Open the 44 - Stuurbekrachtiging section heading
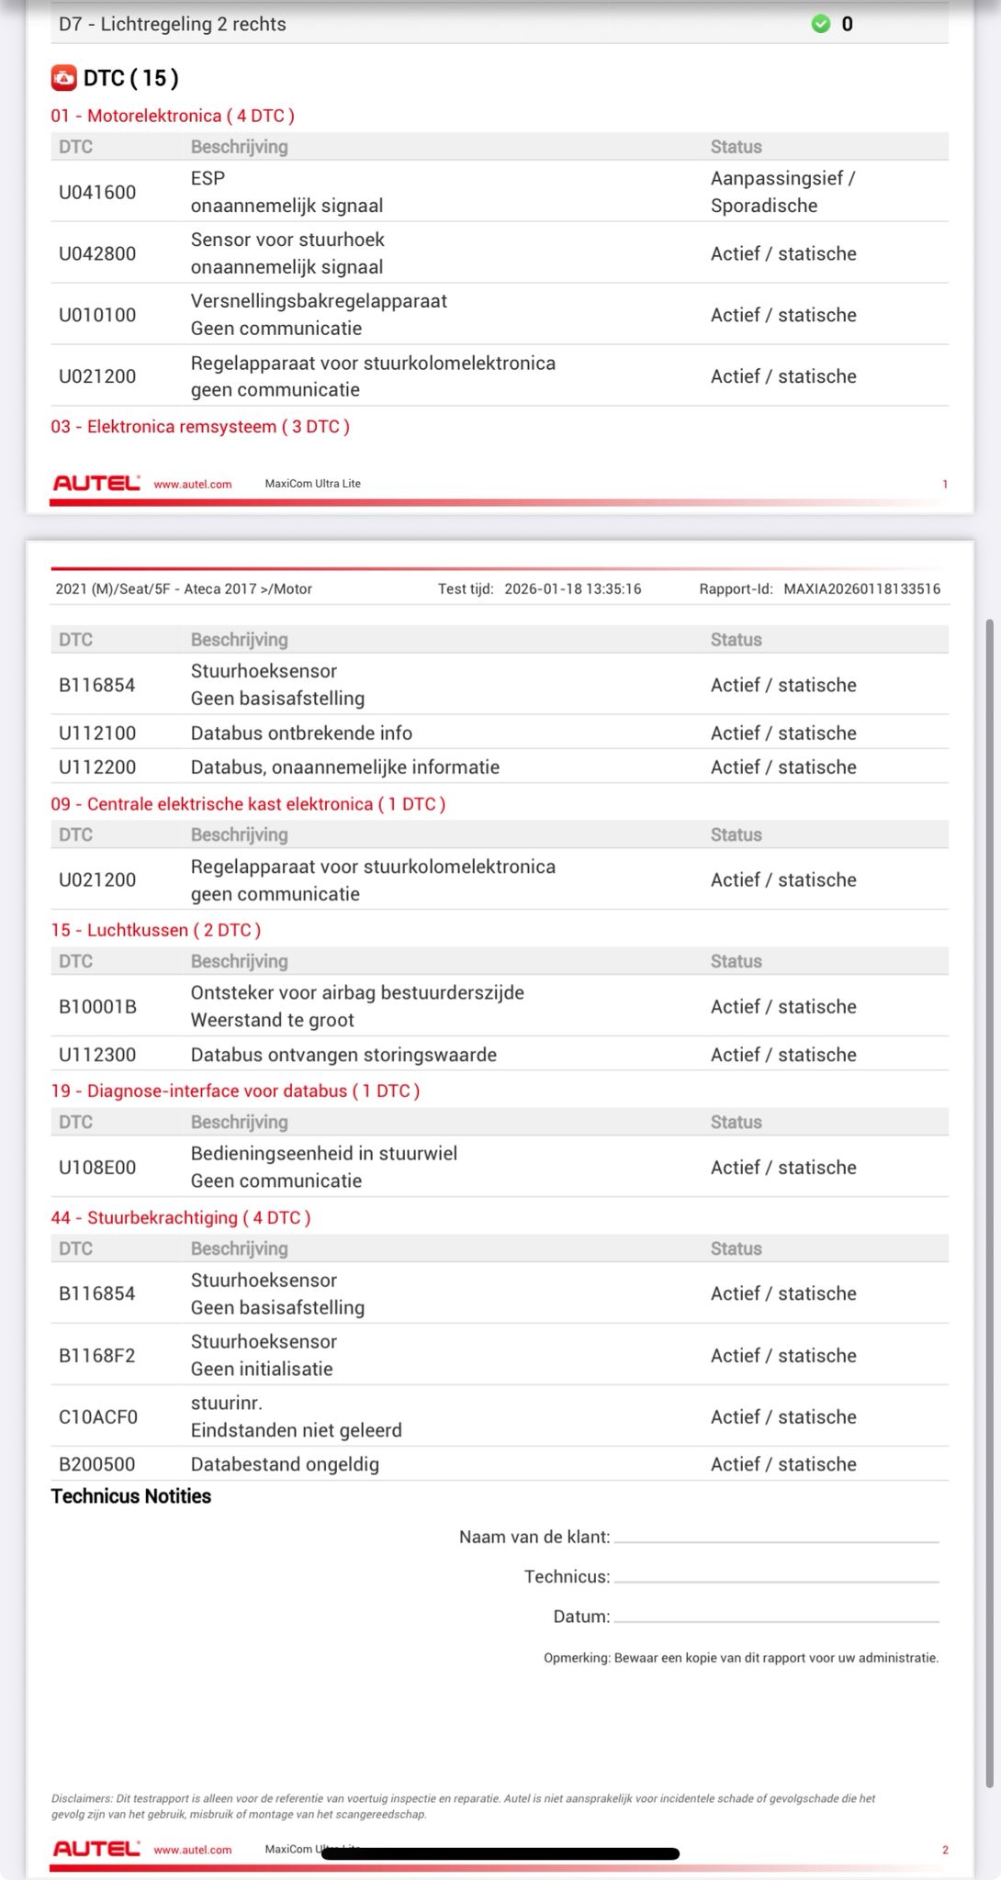This screenshot has width=1001, height=1880. tap(181, 1217)
